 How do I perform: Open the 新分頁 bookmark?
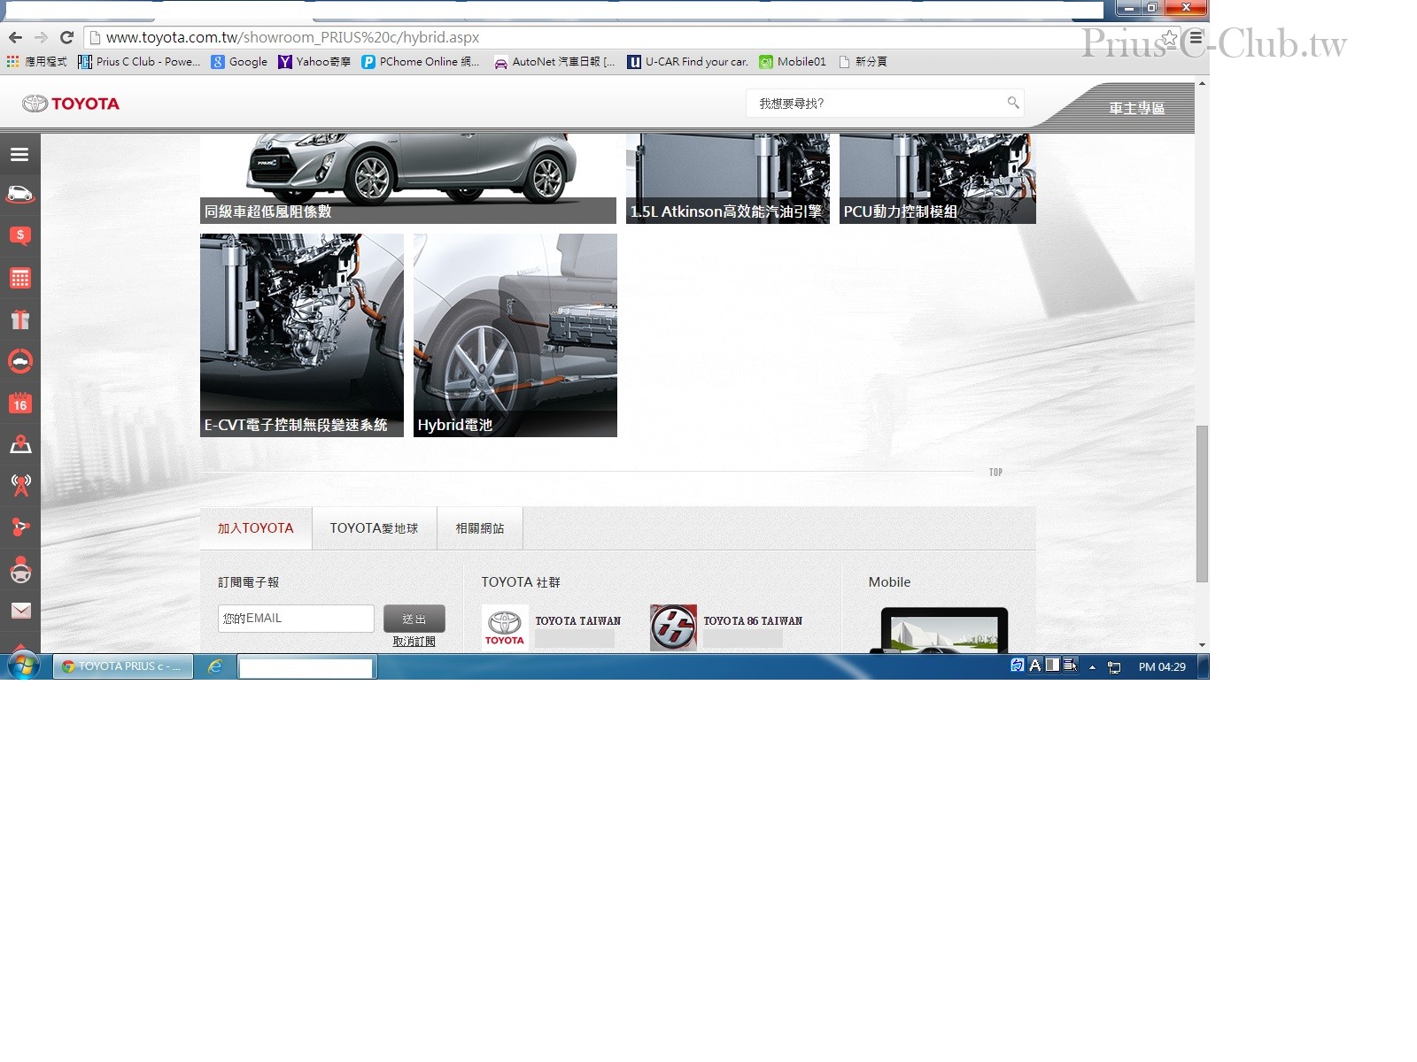click(863, 62)
